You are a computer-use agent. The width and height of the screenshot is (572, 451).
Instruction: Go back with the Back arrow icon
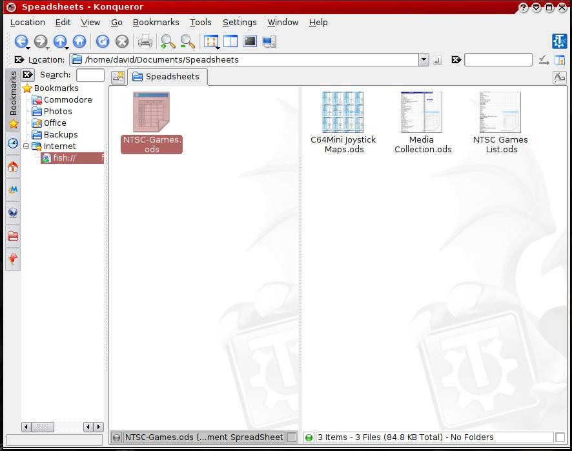click(x=21, y=41)
